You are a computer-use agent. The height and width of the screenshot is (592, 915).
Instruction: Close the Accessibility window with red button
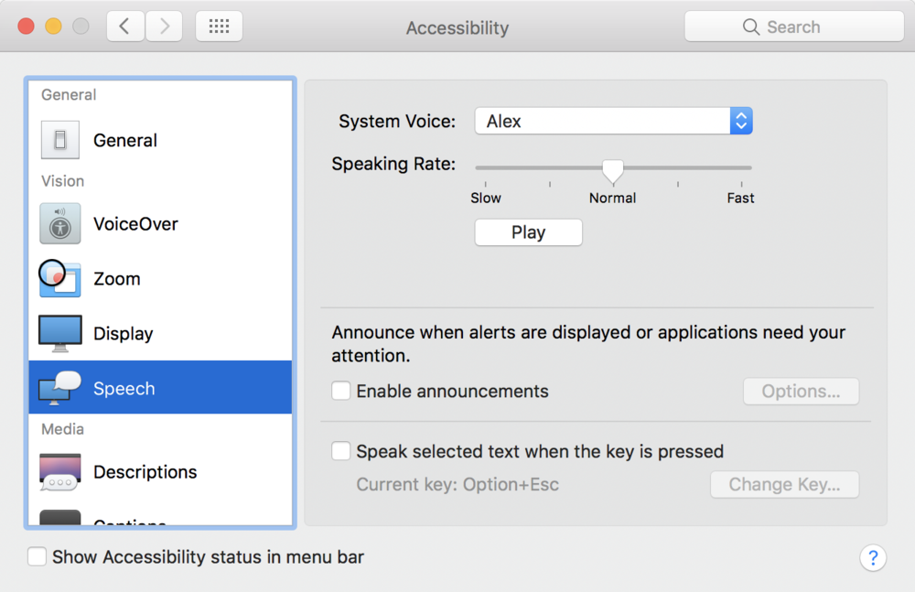[27, 27]
